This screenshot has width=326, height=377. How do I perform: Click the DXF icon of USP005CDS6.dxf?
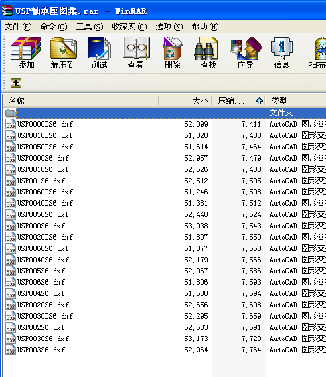pos(11,147)
